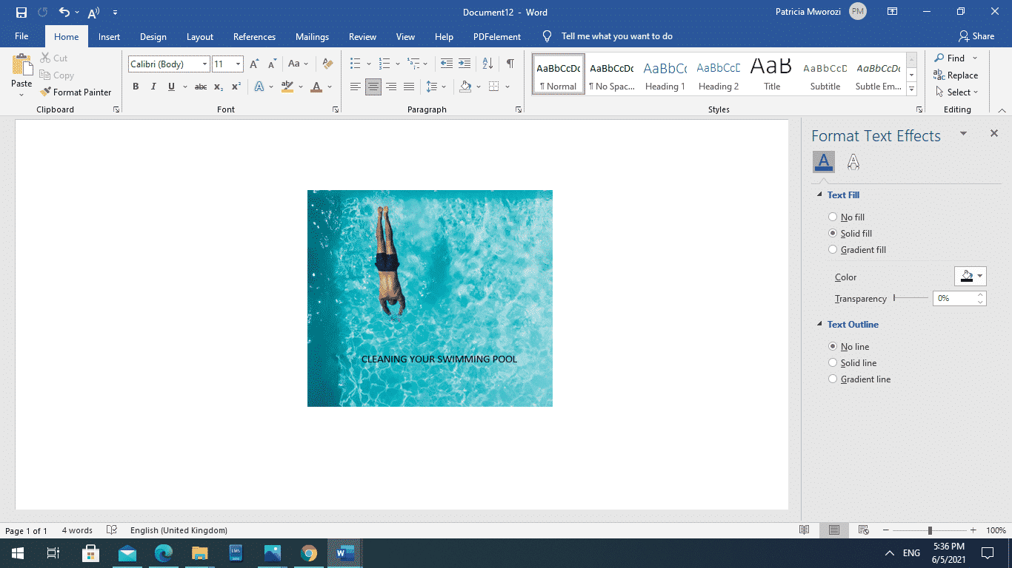1012x568 pixels.
Task: Apply italic formatting
Action: [153, 87]
